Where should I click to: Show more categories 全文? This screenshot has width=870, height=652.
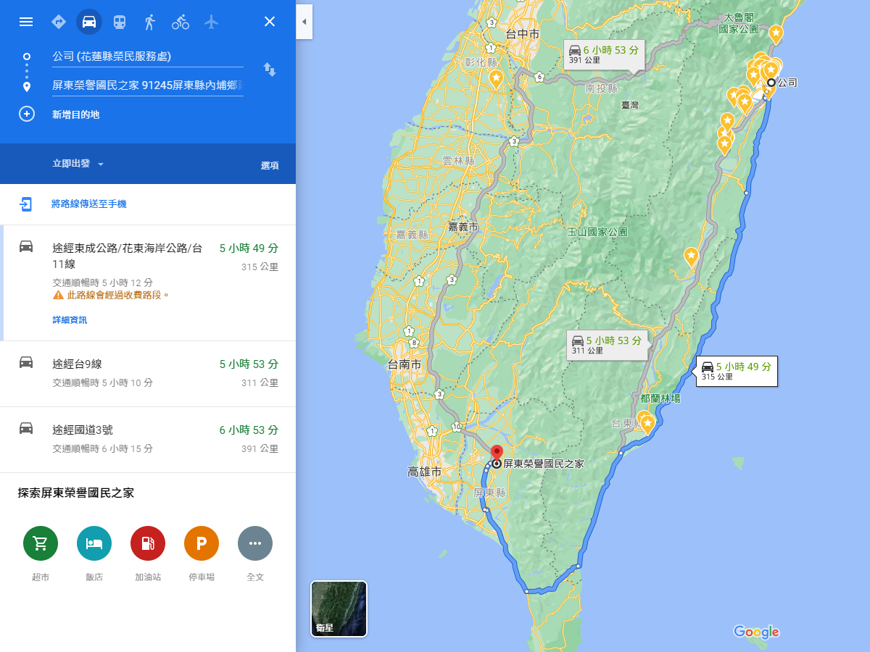[255, 543]
